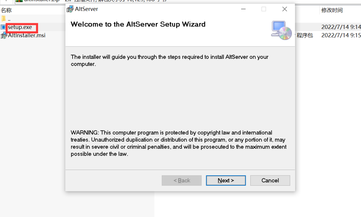Select the setup.exe file icon
361x217 pixels.
(3, 27)
